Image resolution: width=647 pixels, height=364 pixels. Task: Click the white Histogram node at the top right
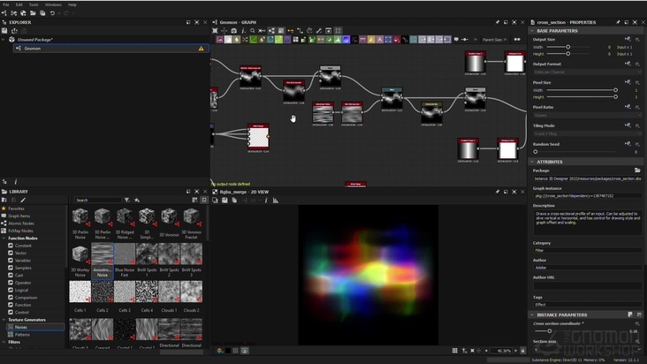click(x=514, y=63)
